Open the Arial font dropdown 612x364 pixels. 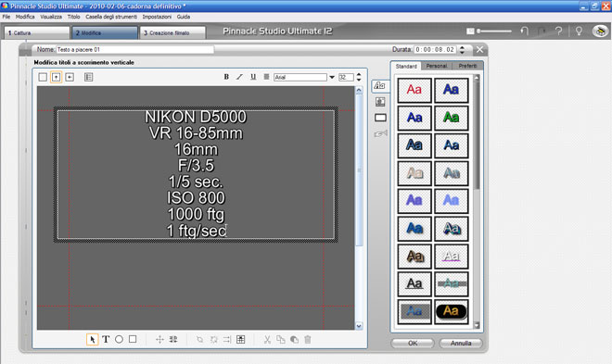pos(332,77)
